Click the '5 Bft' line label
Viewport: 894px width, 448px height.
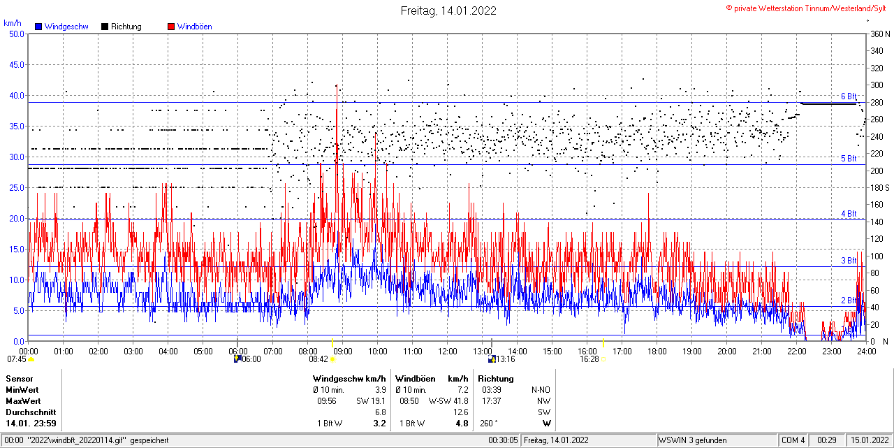click(x=849, y=159)
